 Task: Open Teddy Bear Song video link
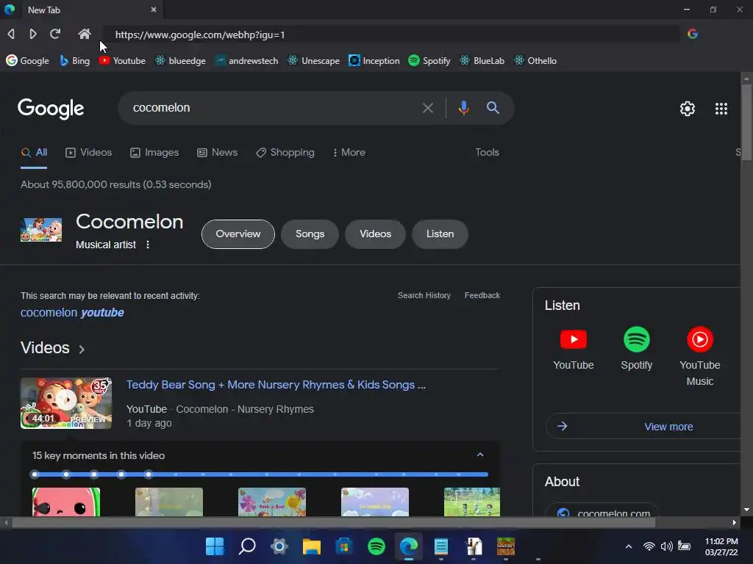click(276, 385)
